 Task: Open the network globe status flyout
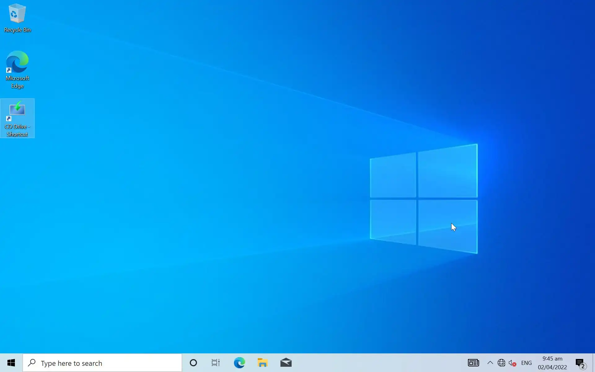coord(501,363)
